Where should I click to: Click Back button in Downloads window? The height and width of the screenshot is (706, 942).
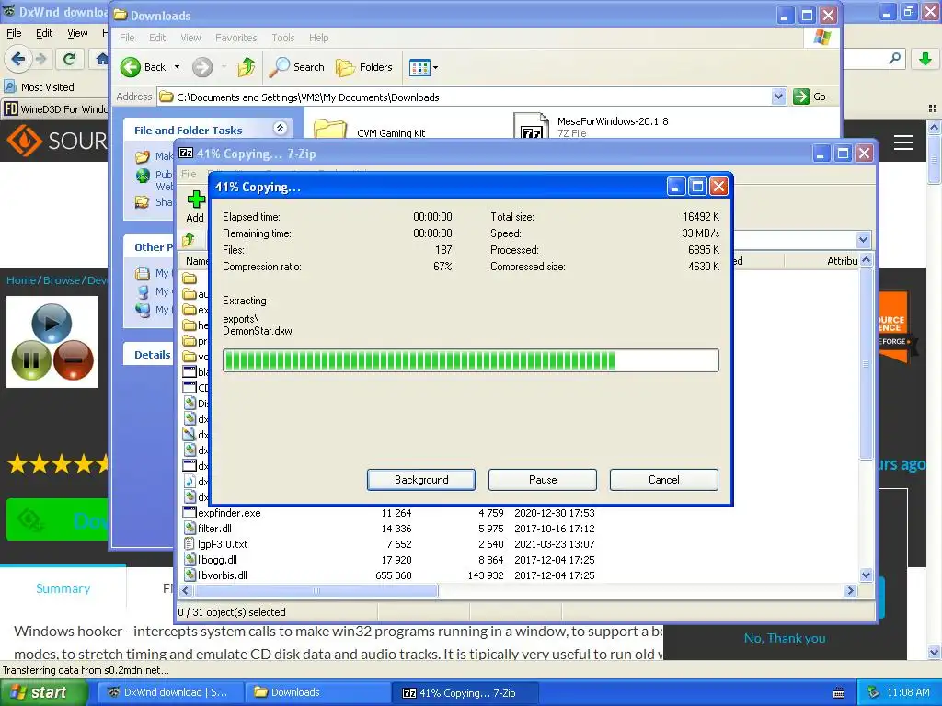coord(143,67)
